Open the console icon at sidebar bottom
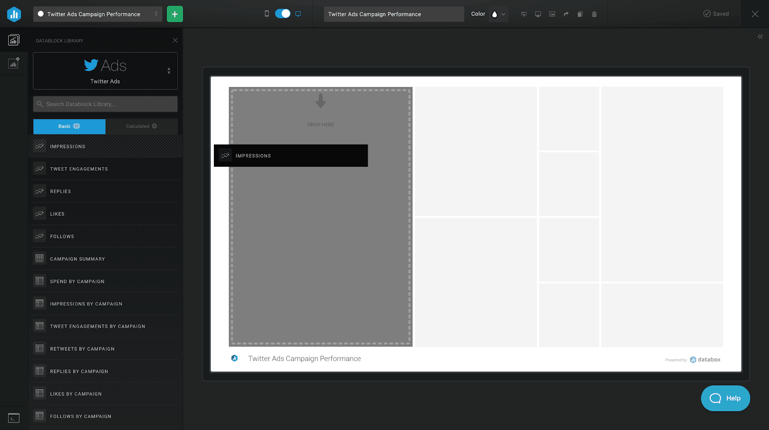 pyautogui.click(x=14, y=418)
